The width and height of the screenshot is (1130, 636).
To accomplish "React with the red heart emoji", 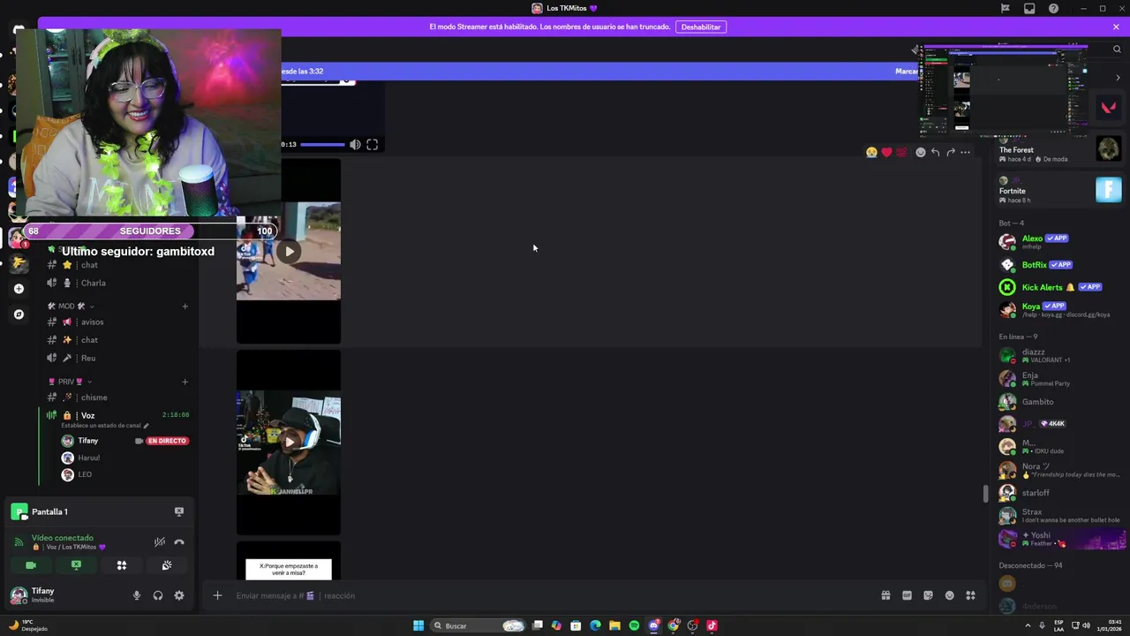I will coord(887,153).
